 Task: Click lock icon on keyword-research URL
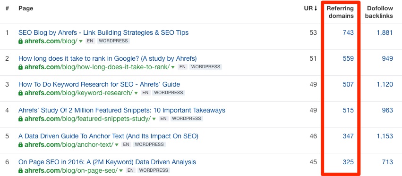20,93
